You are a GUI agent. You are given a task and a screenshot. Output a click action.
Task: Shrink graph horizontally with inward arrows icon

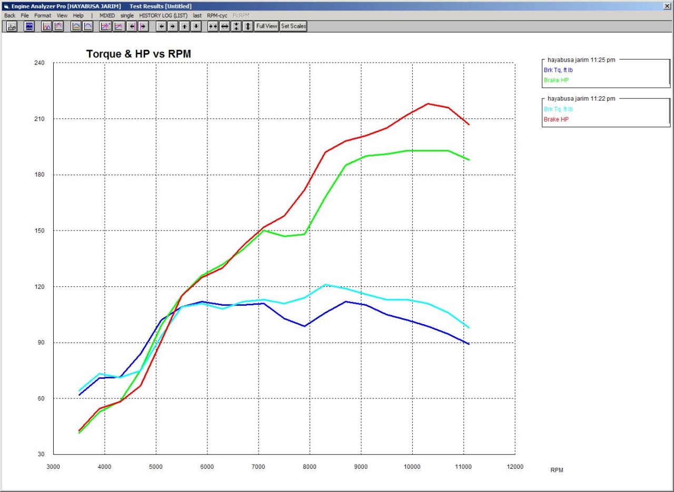click(x=213, y=26)
